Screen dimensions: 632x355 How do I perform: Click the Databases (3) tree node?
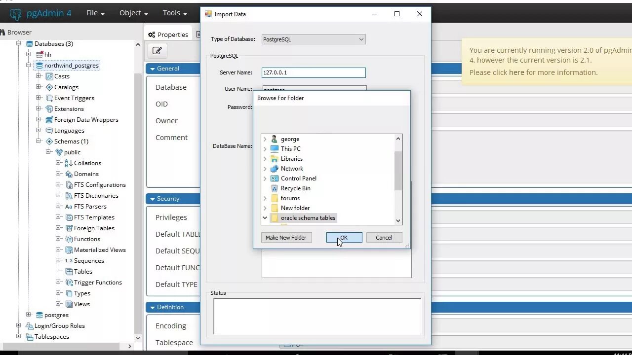point(54,44)
